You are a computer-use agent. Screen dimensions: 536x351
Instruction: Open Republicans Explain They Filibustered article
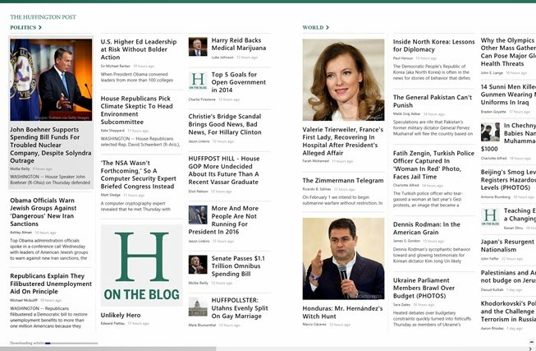click(x=51, y=284)
